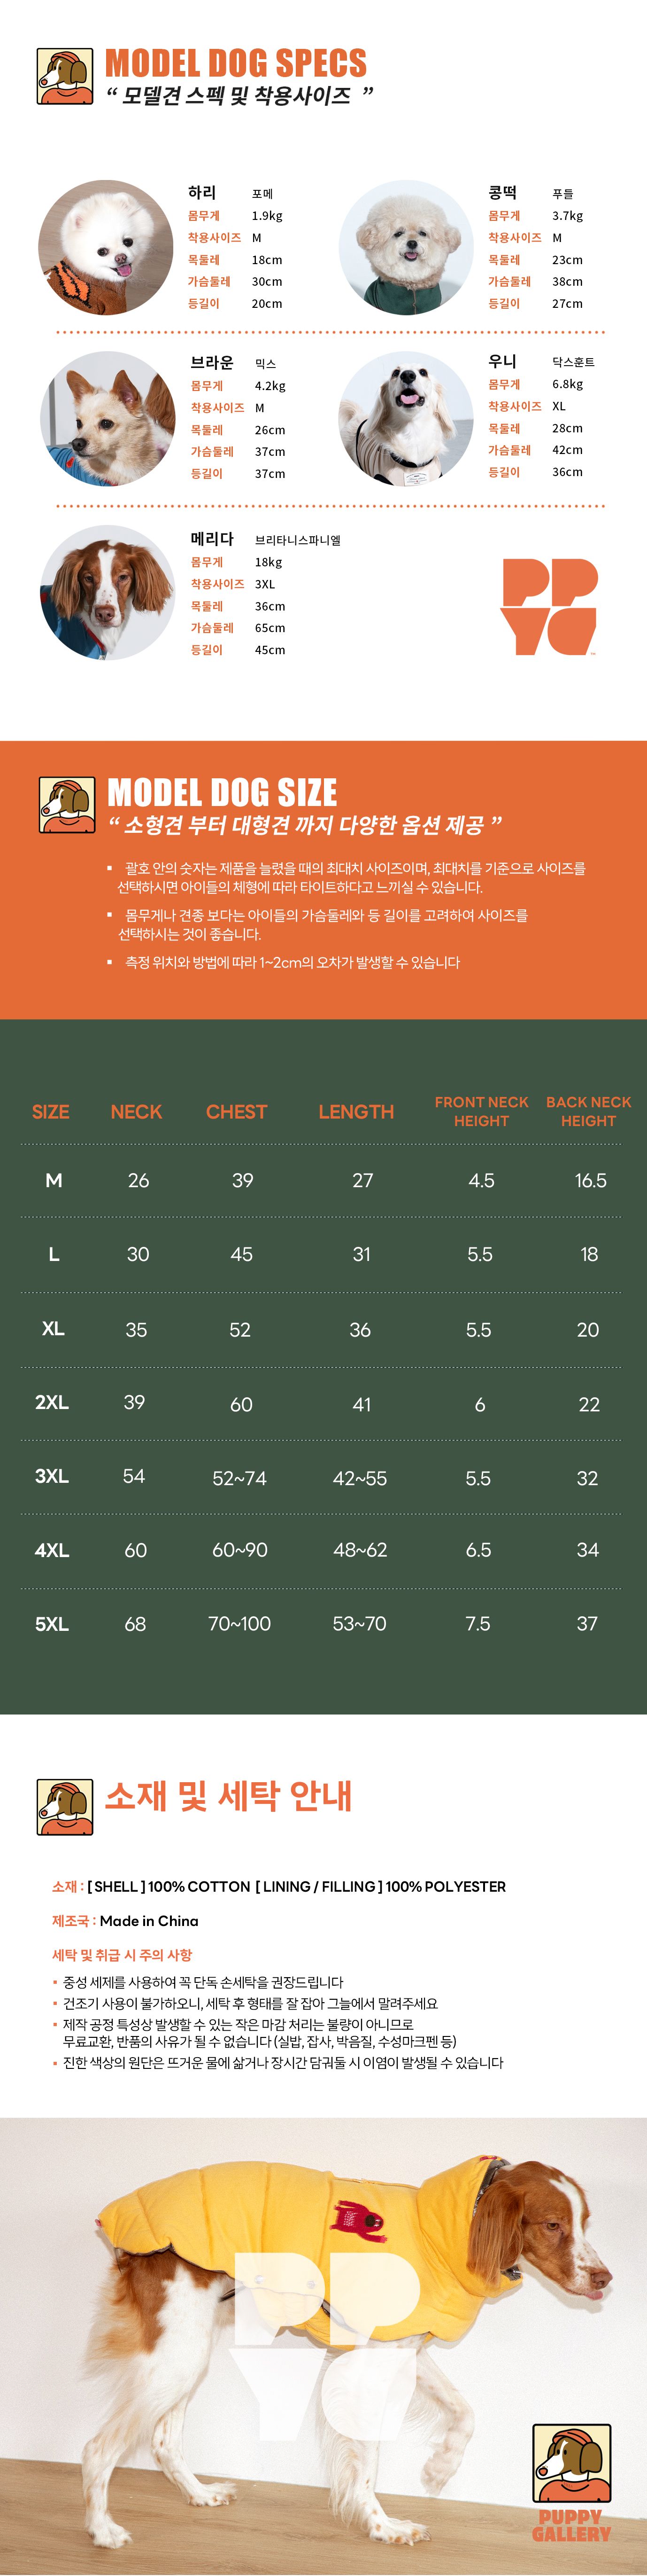
Task: Click the CHEST column header
Action: pyautogui.click(x=237, y=1111)
